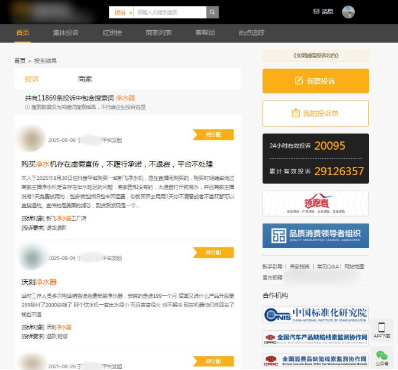This screenshot has height=370, width=398.
Task: Open the 帮帮团 nav item
Action: (x=205, y=33)
